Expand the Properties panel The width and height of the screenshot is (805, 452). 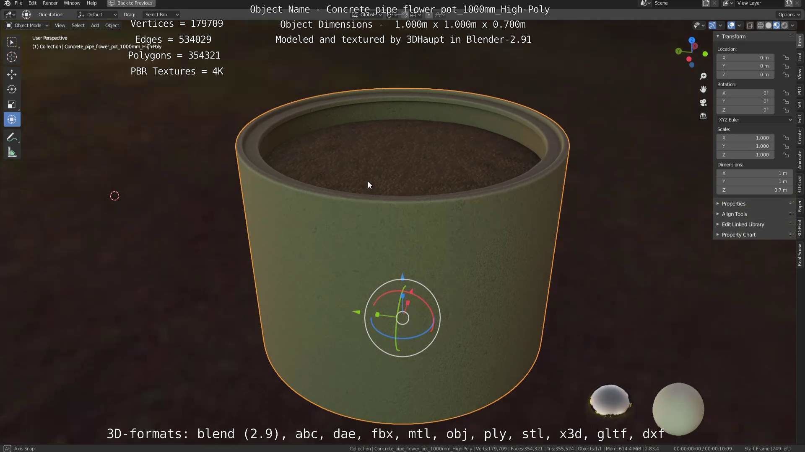[x=733, y=204]
